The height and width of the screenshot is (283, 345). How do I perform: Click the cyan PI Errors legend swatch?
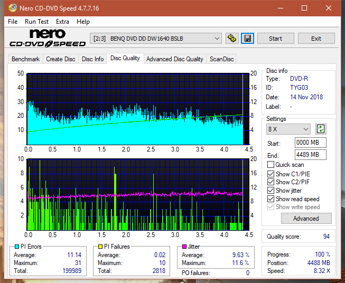point(17,247)
